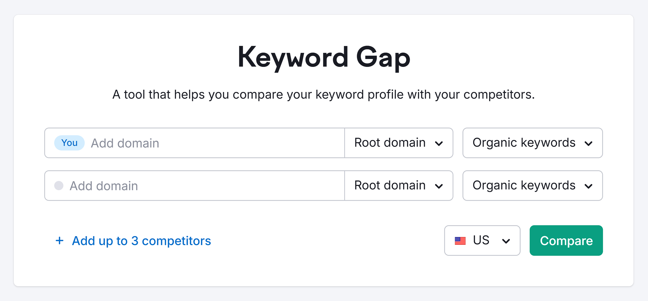Open the US country selector dropdown

coord(482,240)
